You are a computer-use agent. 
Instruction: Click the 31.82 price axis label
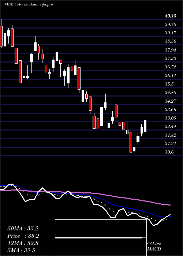tap(170, 135)
